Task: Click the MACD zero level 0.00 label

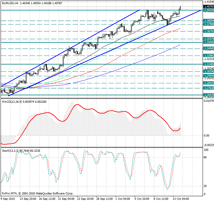Action: (207, 136)
